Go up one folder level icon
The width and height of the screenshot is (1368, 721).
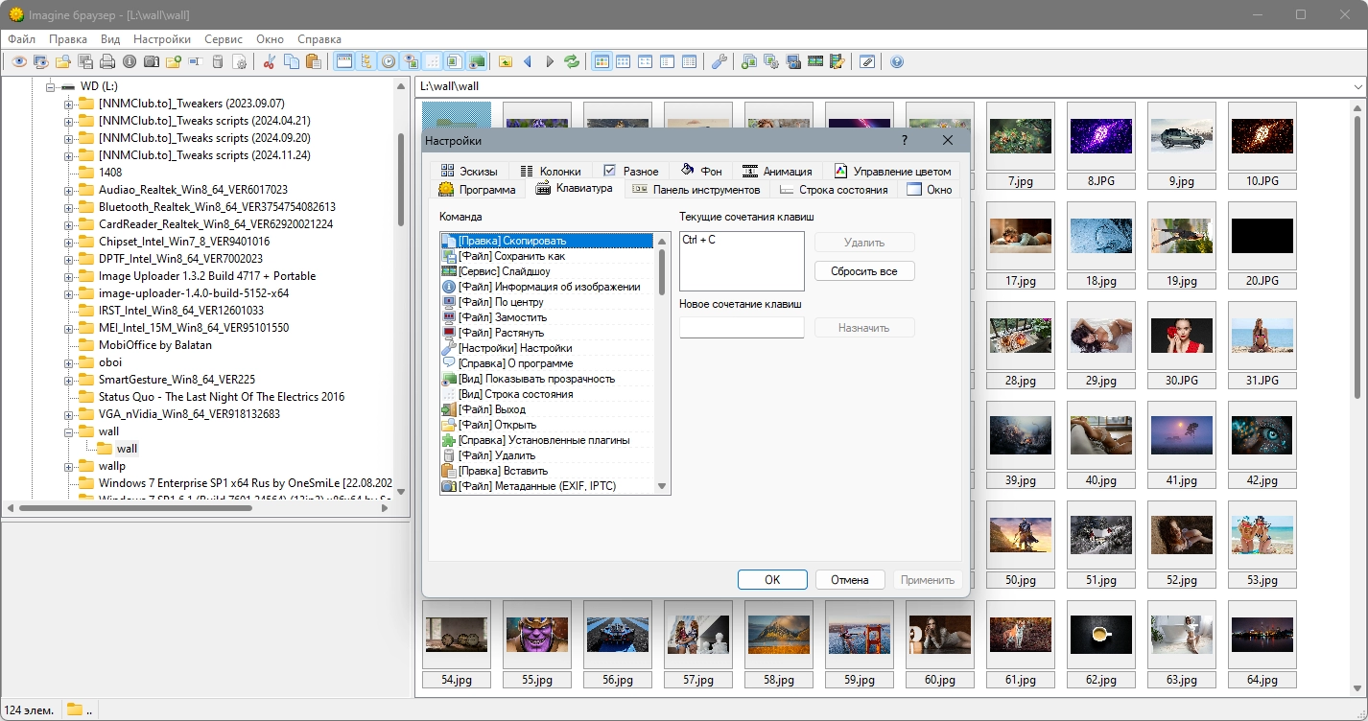coord(506,62)
